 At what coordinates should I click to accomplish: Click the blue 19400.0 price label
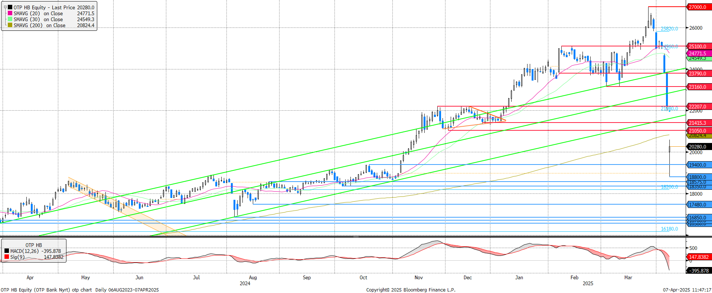click(699, 165)
